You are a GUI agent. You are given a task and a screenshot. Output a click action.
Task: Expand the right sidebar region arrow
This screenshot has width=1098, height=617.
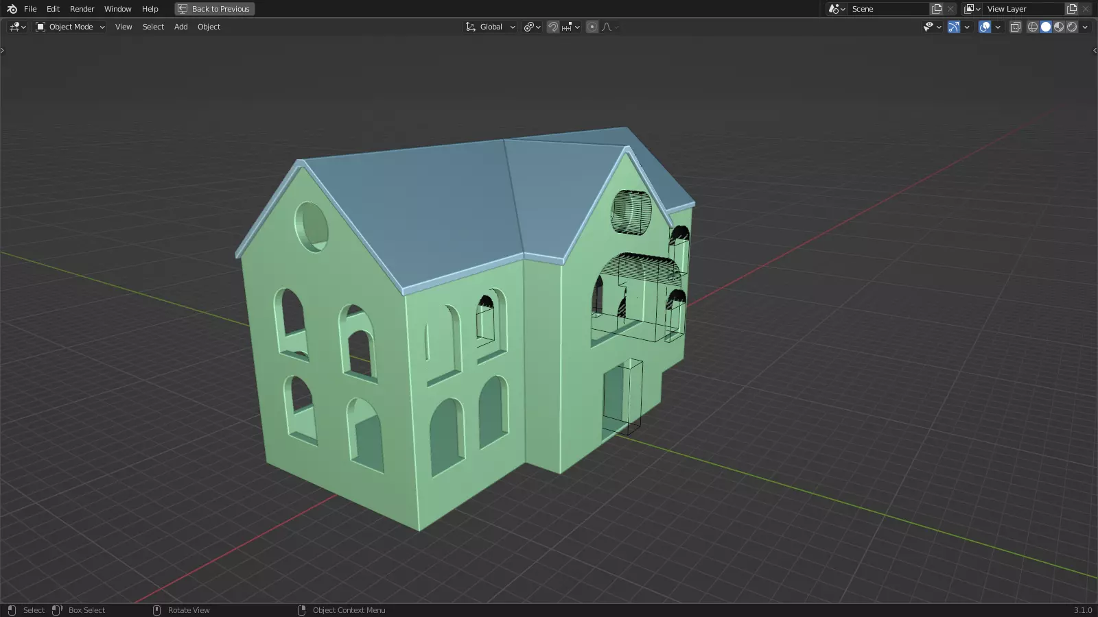pyautogui.click(x=1095, y=50)
